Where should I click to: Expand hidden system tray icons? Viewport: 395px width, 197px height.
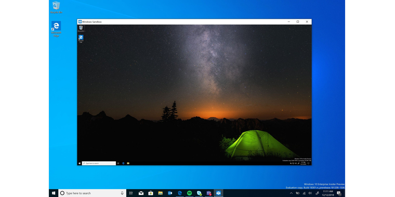291,193
